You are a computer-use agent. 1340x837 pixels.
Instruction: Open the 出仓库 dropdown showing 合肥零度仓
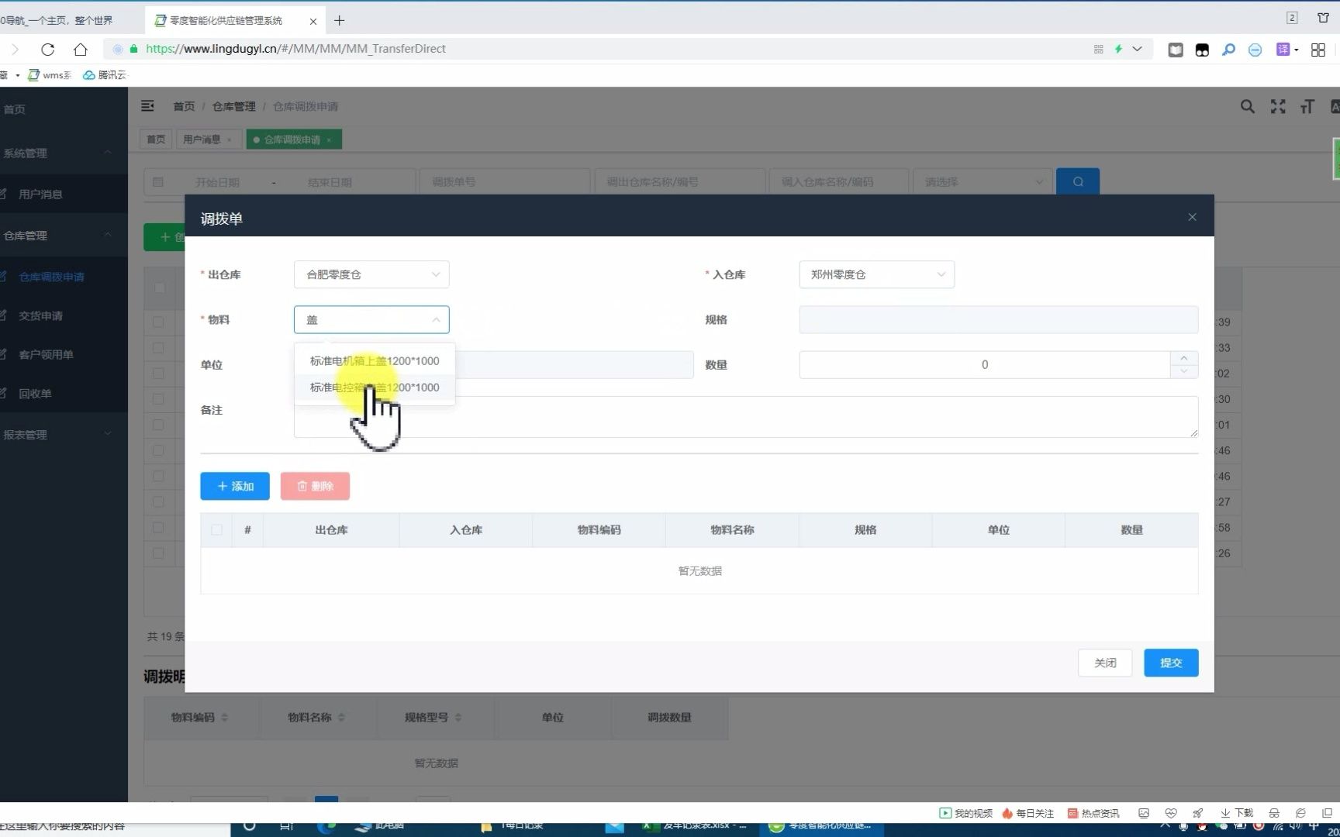click(x=371, y=274)
